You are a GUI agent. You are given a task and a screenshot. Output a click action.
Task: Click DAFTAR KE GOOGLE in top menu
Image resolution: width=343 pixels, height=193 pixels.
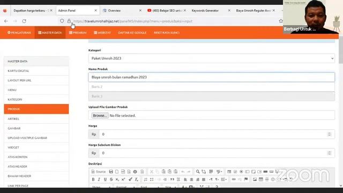pyautogui.click(x=132, y=33)
